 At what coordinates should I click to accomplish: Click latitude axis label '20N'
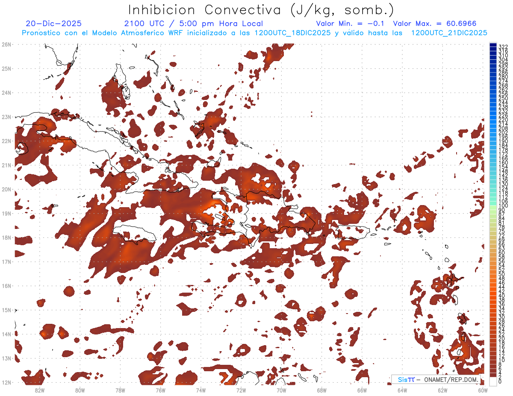[6, 189]
